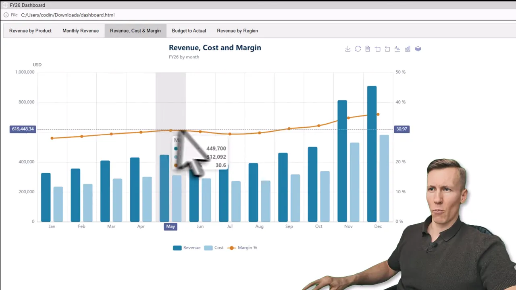Screen dimensions: 516x290
Task: Go to the Budget to Actual tab
Action: coord(189,31)
